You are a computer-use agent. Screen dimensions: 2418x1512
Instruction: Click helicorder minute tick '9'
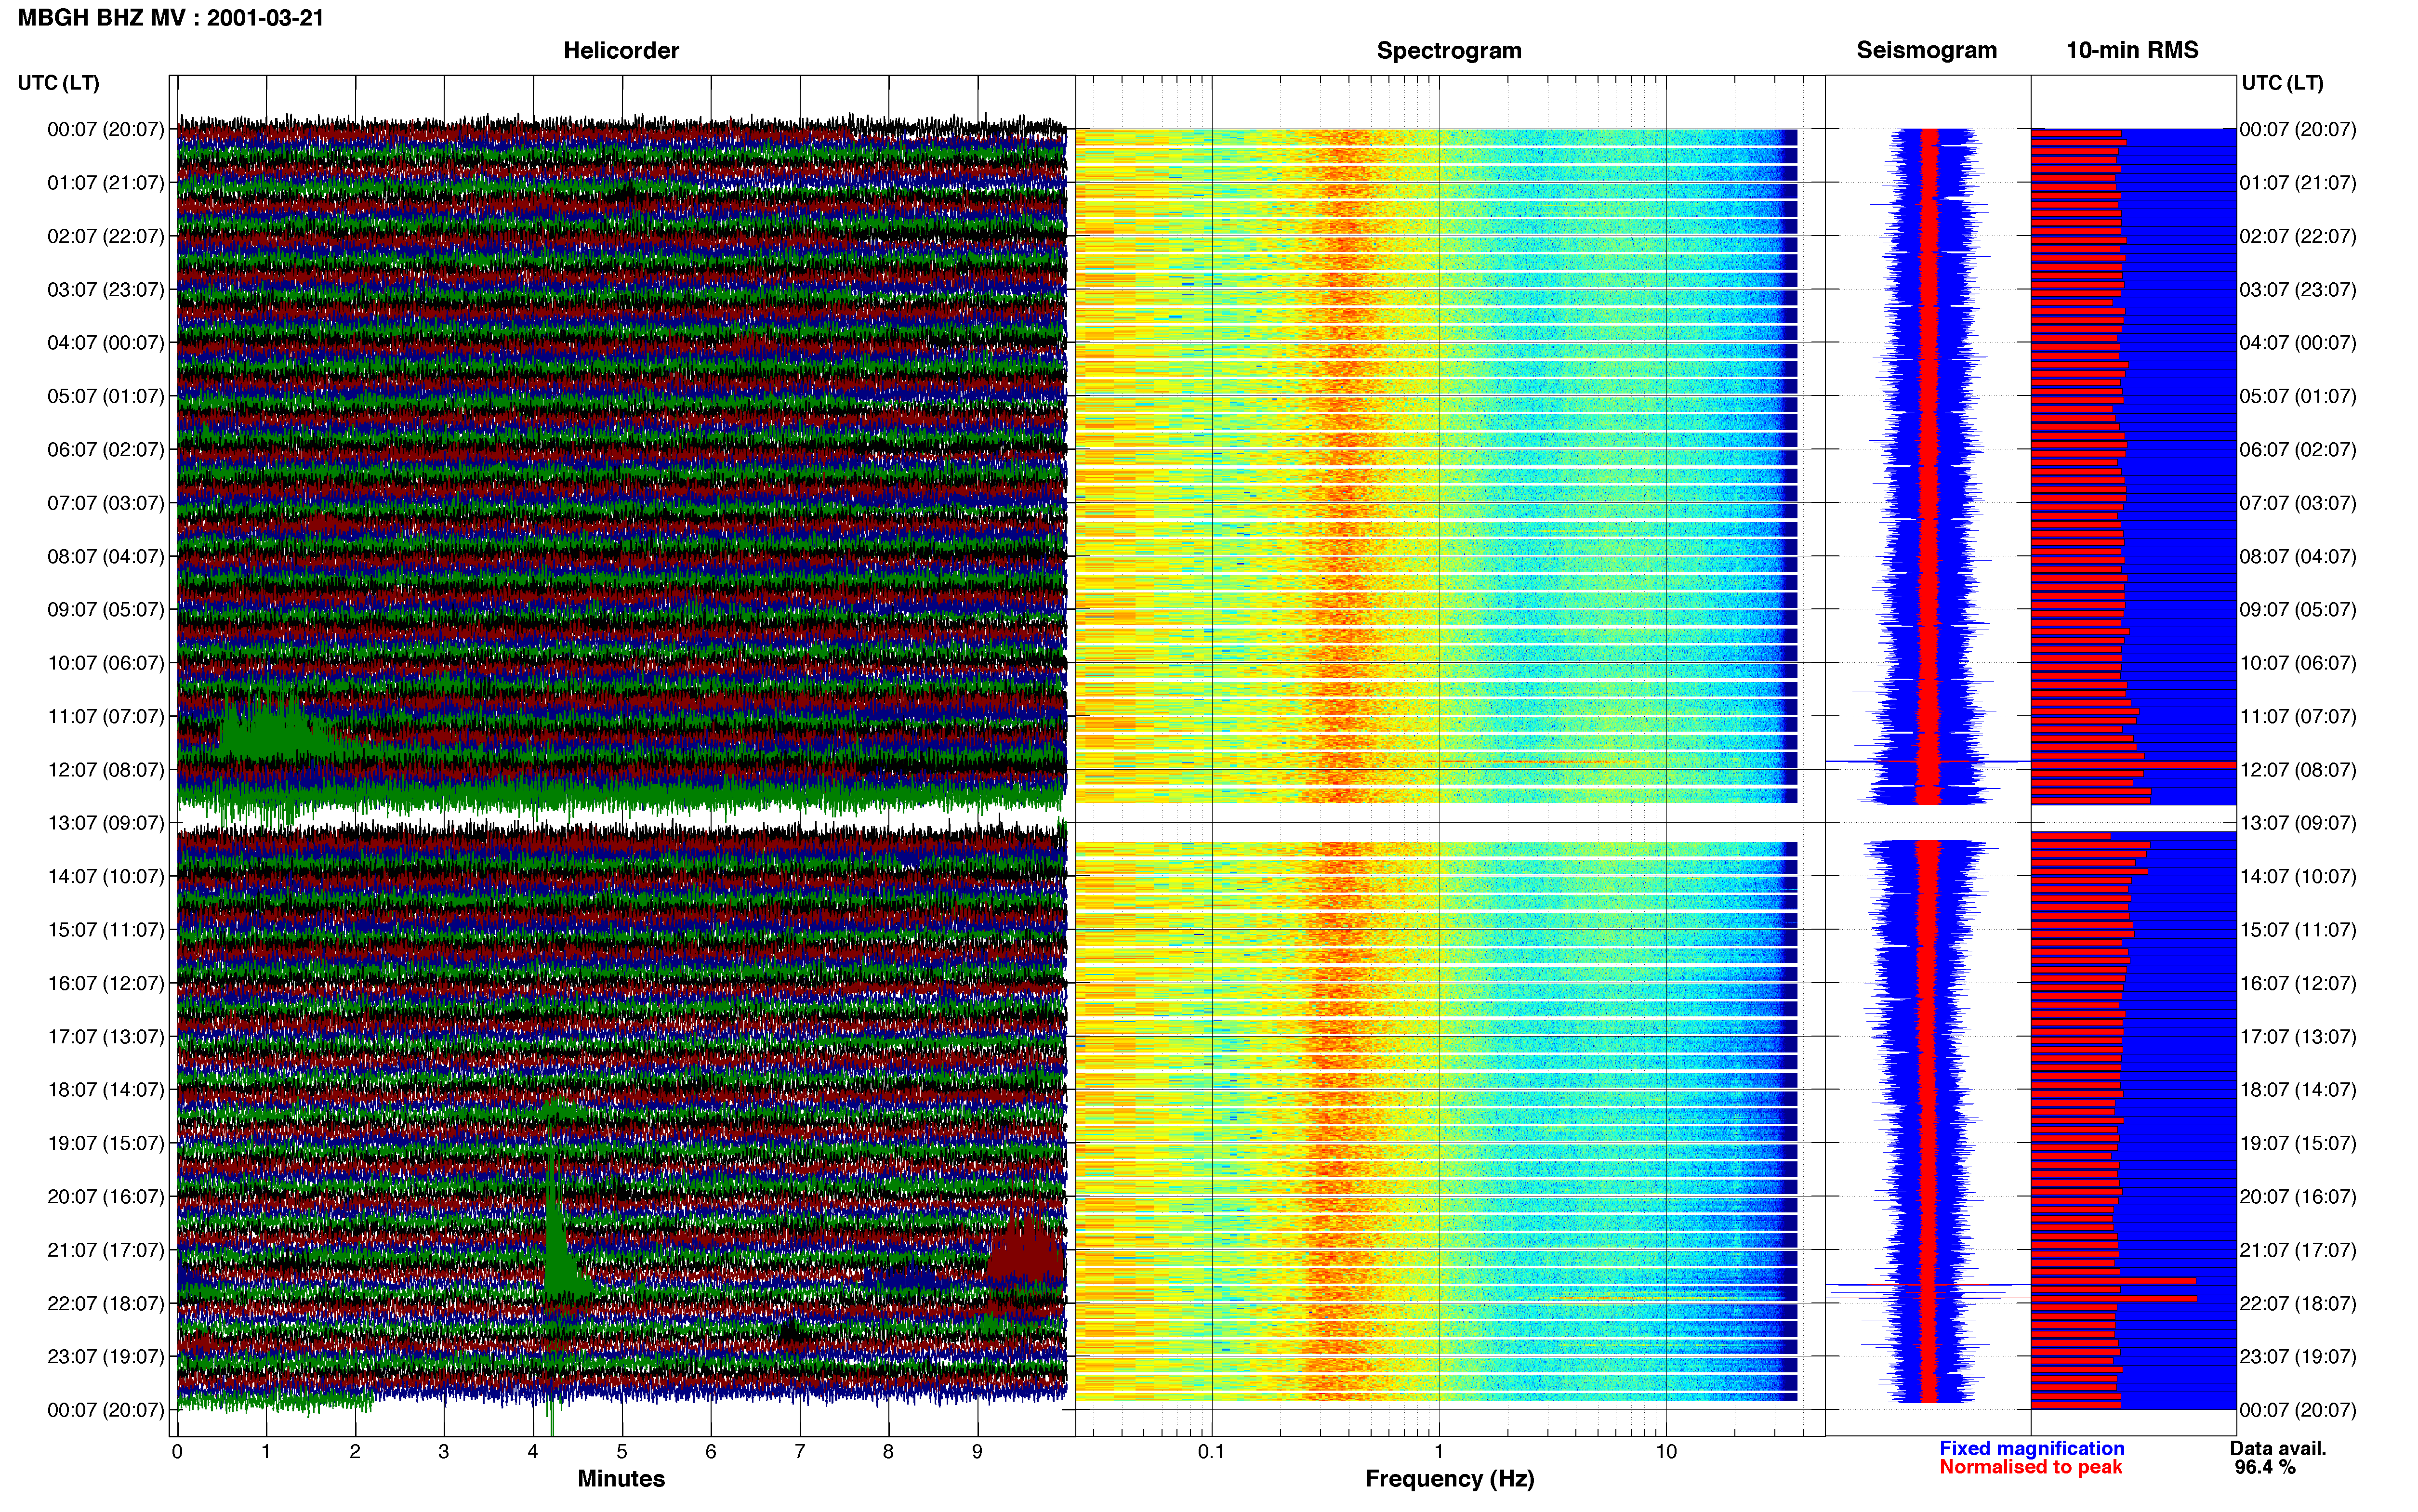[x=977, y=1452]
